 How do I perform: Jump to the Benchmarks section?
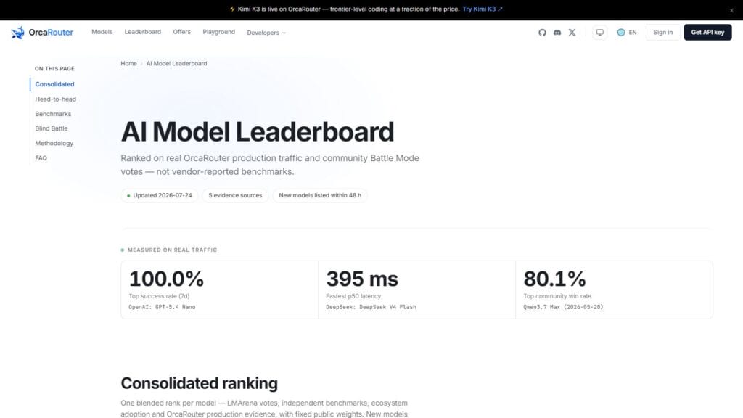(53, 114)
